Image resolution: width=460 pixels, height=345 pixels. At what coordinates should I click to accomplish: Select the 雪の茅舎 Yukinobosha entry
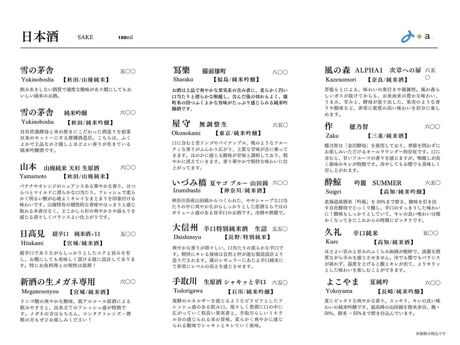(x=37, y=70)
